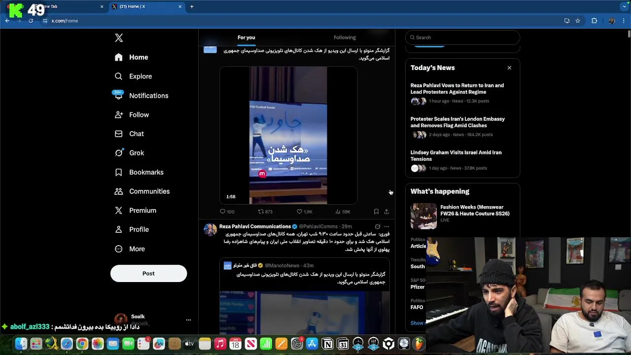This screenshot has height=355, width=631.
Task: Open Notifications in the sidebar
Action: tap(141, 96)
